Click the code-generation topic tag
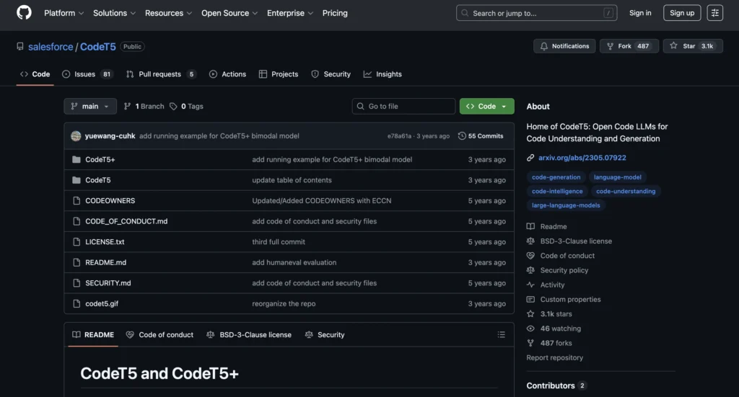This screenshot has width=739, height=397. coord(556,177)
